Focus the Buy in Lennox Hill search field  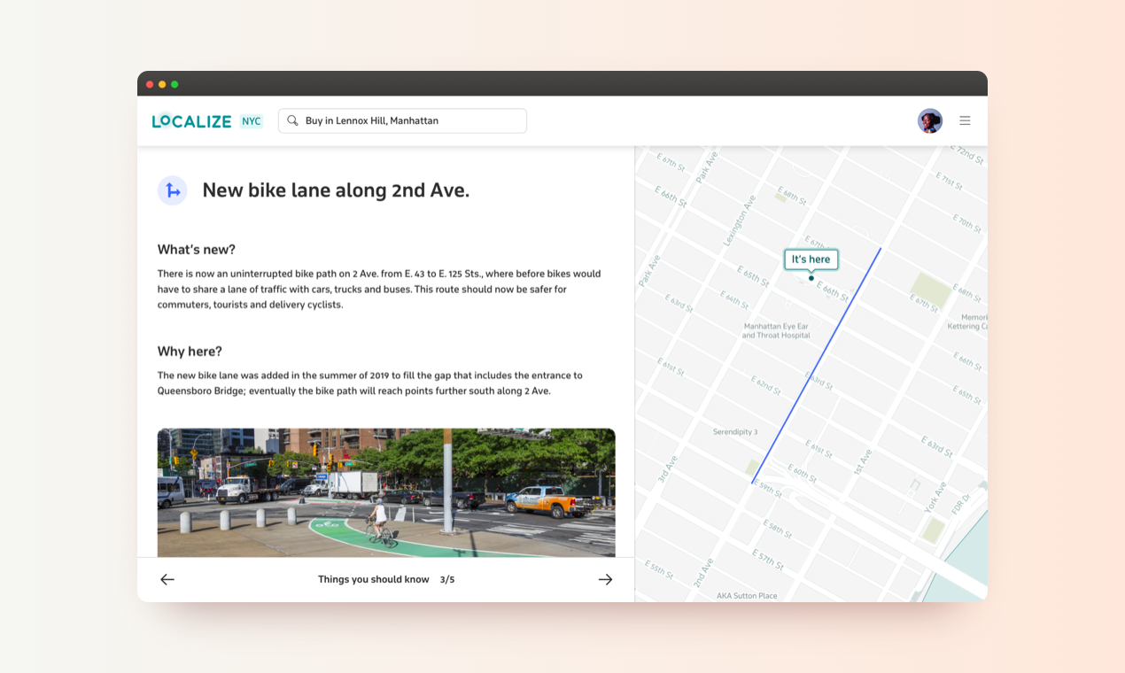coord(402,120)
